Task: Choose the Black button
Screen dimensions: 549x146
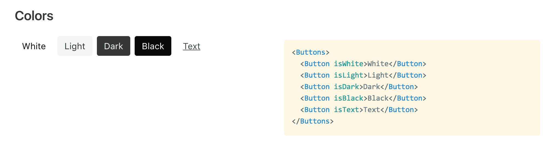Action: pos(153,46)
